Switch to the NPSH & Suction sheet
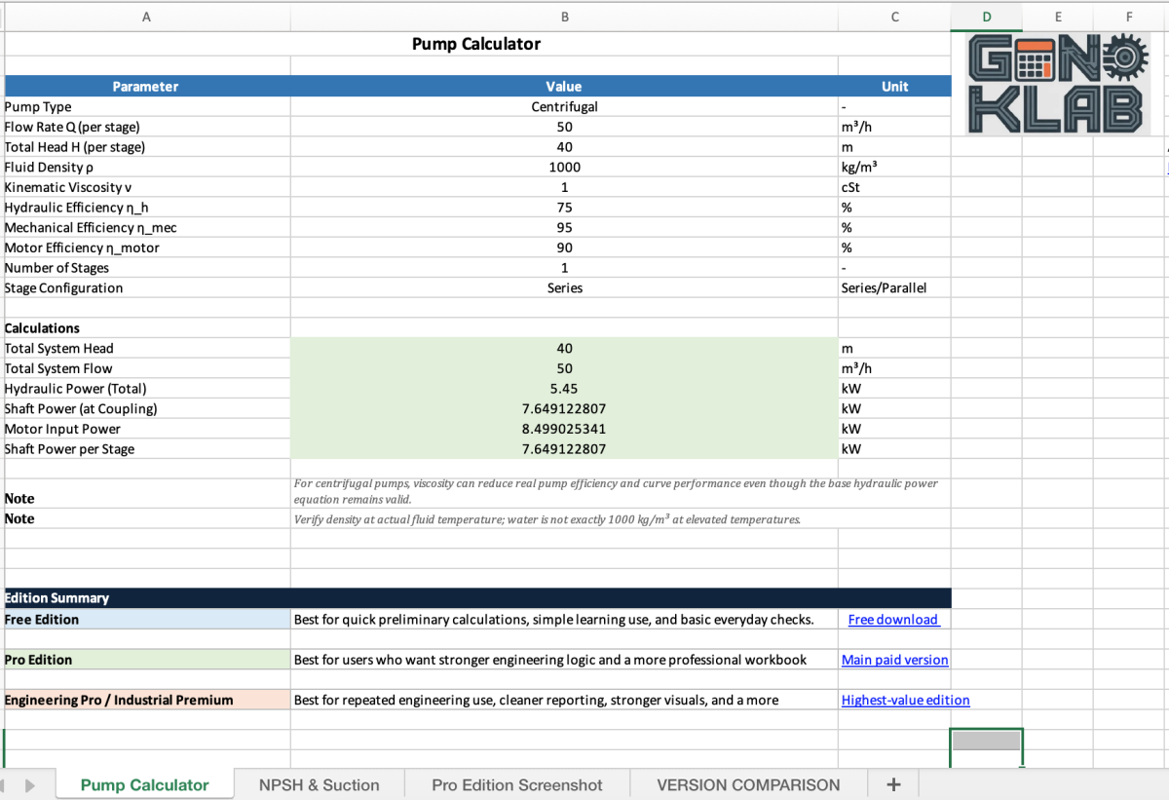This screenshot has width=1169, height=800. 321,784
